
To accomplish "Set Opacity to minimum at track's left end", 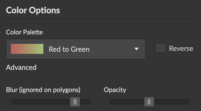I will click(x=111, y=102).
